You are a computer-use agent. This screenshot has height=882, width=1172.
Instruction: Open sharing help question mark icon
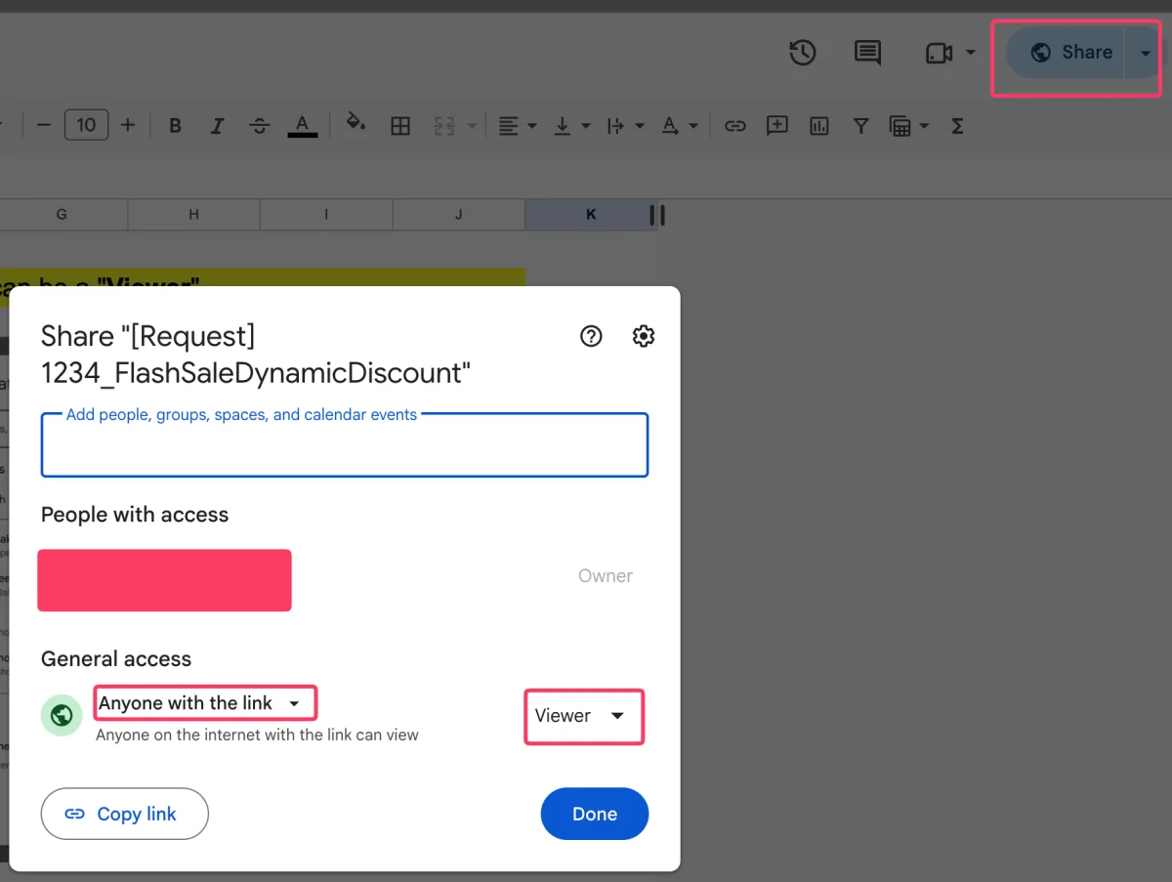click(x=591, y=336)
